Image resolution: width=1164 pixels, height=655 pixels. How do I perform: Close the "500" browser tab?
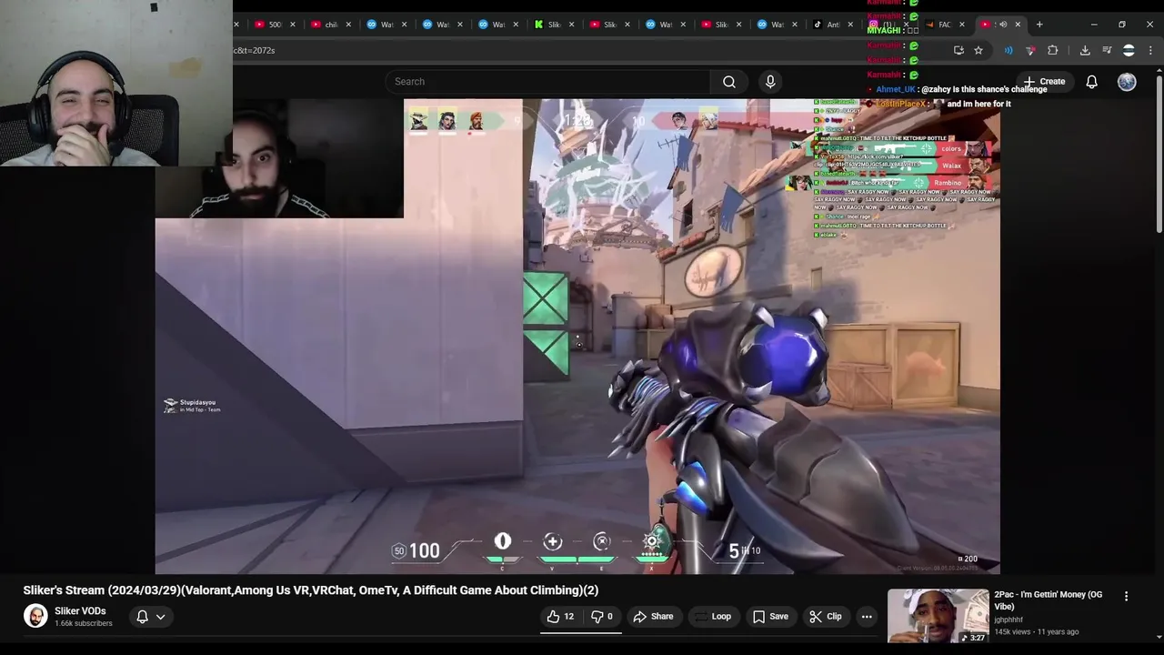click(293, 25)
